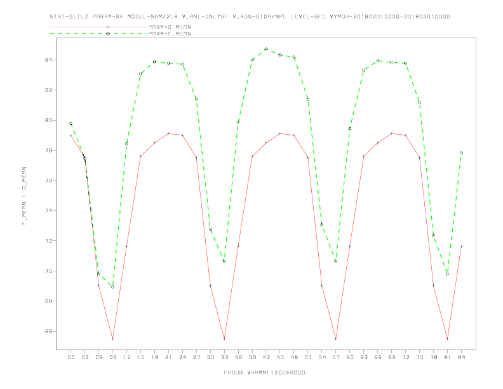The width and height of the screenshot is (503, 389).
Task: Click the x-axis tick label 09
Action: 112,357
